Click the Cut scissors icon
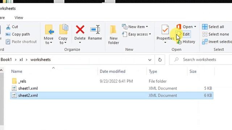This screenshot has width=232, height=130. point(8,27)
